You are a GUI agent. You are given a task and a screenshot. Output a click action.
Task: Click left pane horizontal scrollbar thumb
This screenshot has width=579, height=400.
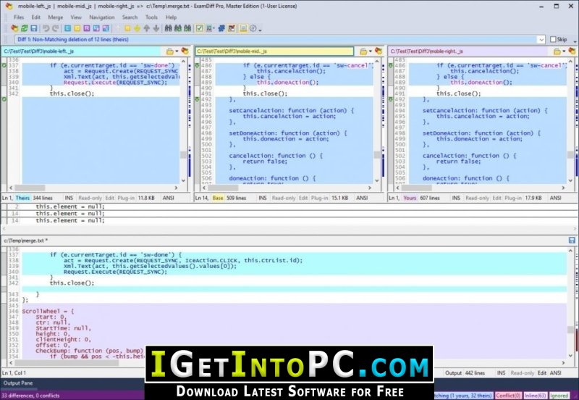pyautogui.click(x=30, y=188)
